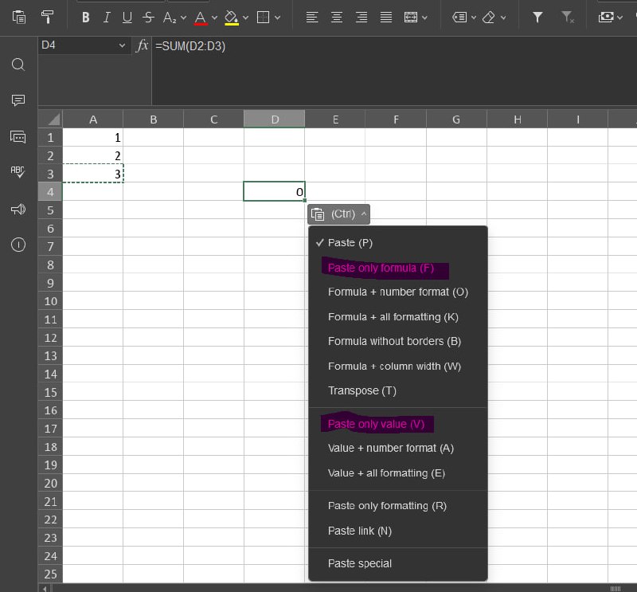Click the Select All corner triangle

click(x=50, y=120)
